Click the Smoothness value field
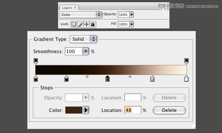The width and height of the screenshot is (222, 133). 74,51
